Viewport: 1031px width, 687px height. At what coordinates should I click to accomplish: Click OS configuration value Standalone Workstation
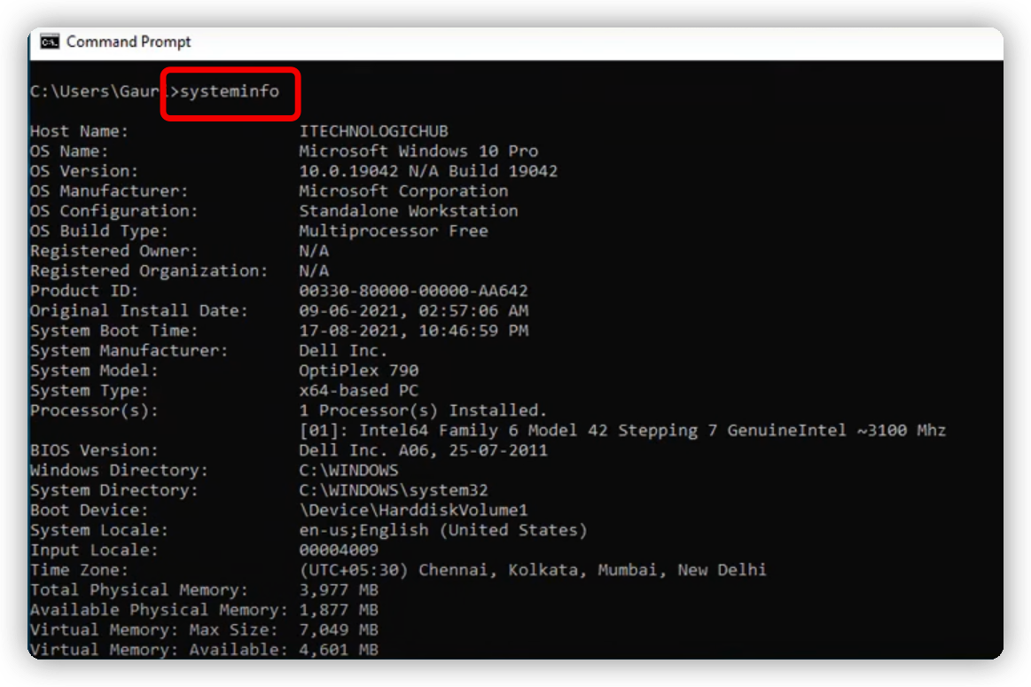(x=409, y=211)
